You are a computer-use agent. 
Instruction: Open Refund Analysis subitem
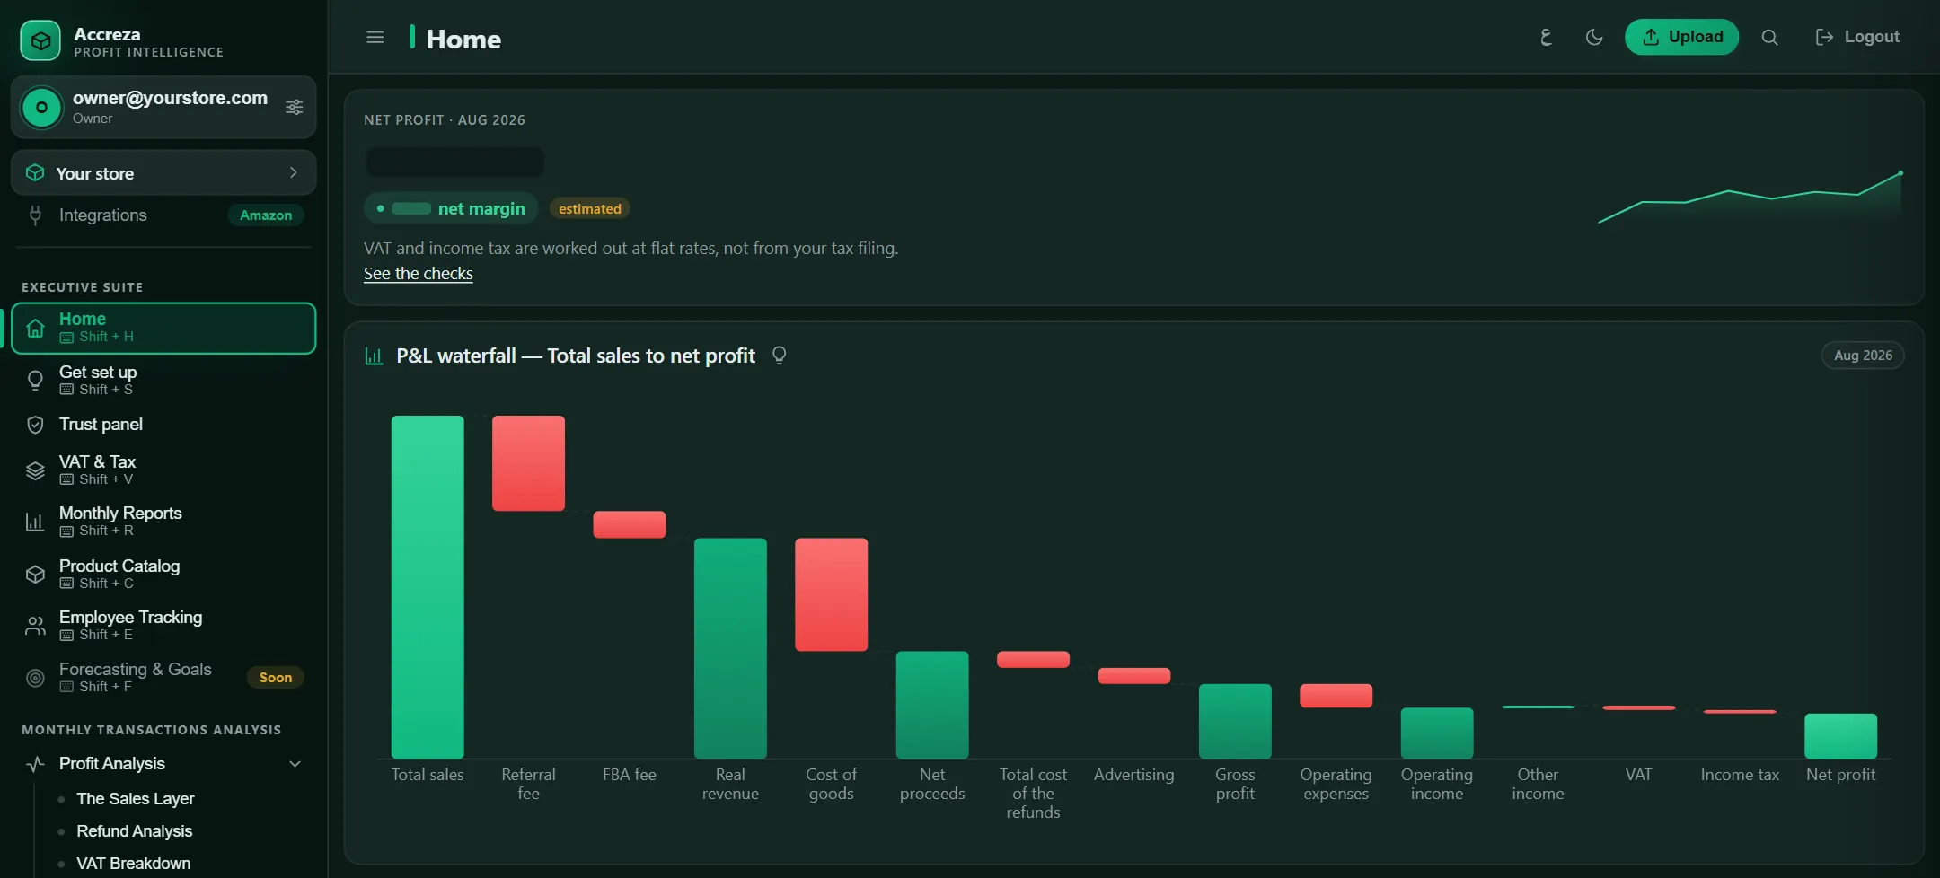135,831
